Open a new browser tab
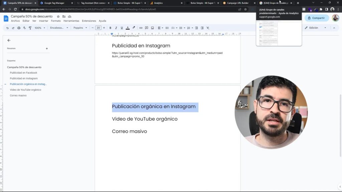 tap(298, 3)
